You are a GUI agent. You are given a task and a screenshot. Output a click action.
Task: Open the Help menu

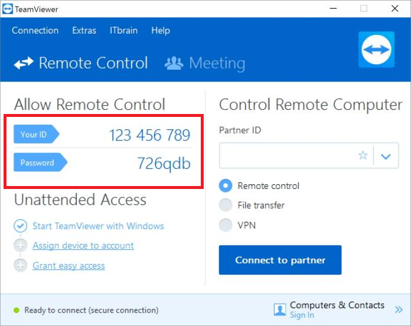coord(161,31)
